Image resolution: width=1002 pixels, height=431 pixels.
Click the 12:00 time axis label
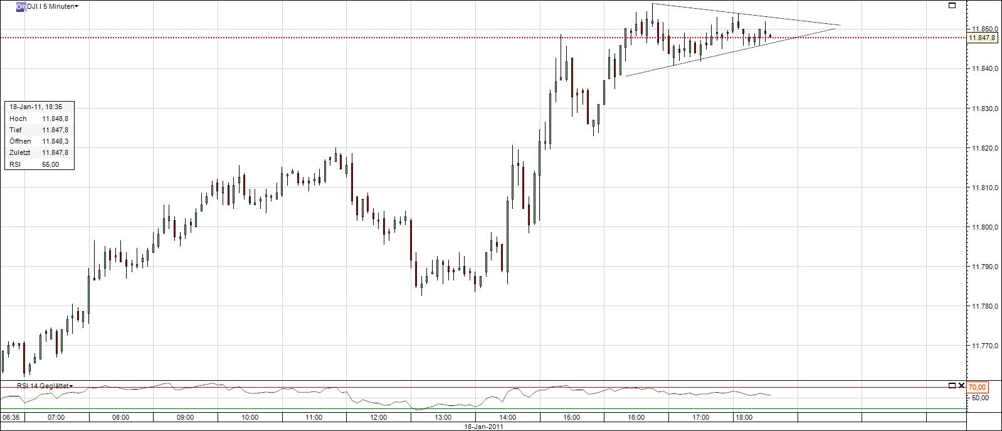(x=379, y=417)
